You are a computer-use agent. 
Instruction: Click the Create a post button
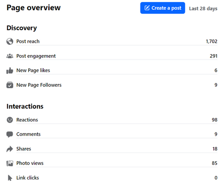pyautogui.click(x=162, y=8)
